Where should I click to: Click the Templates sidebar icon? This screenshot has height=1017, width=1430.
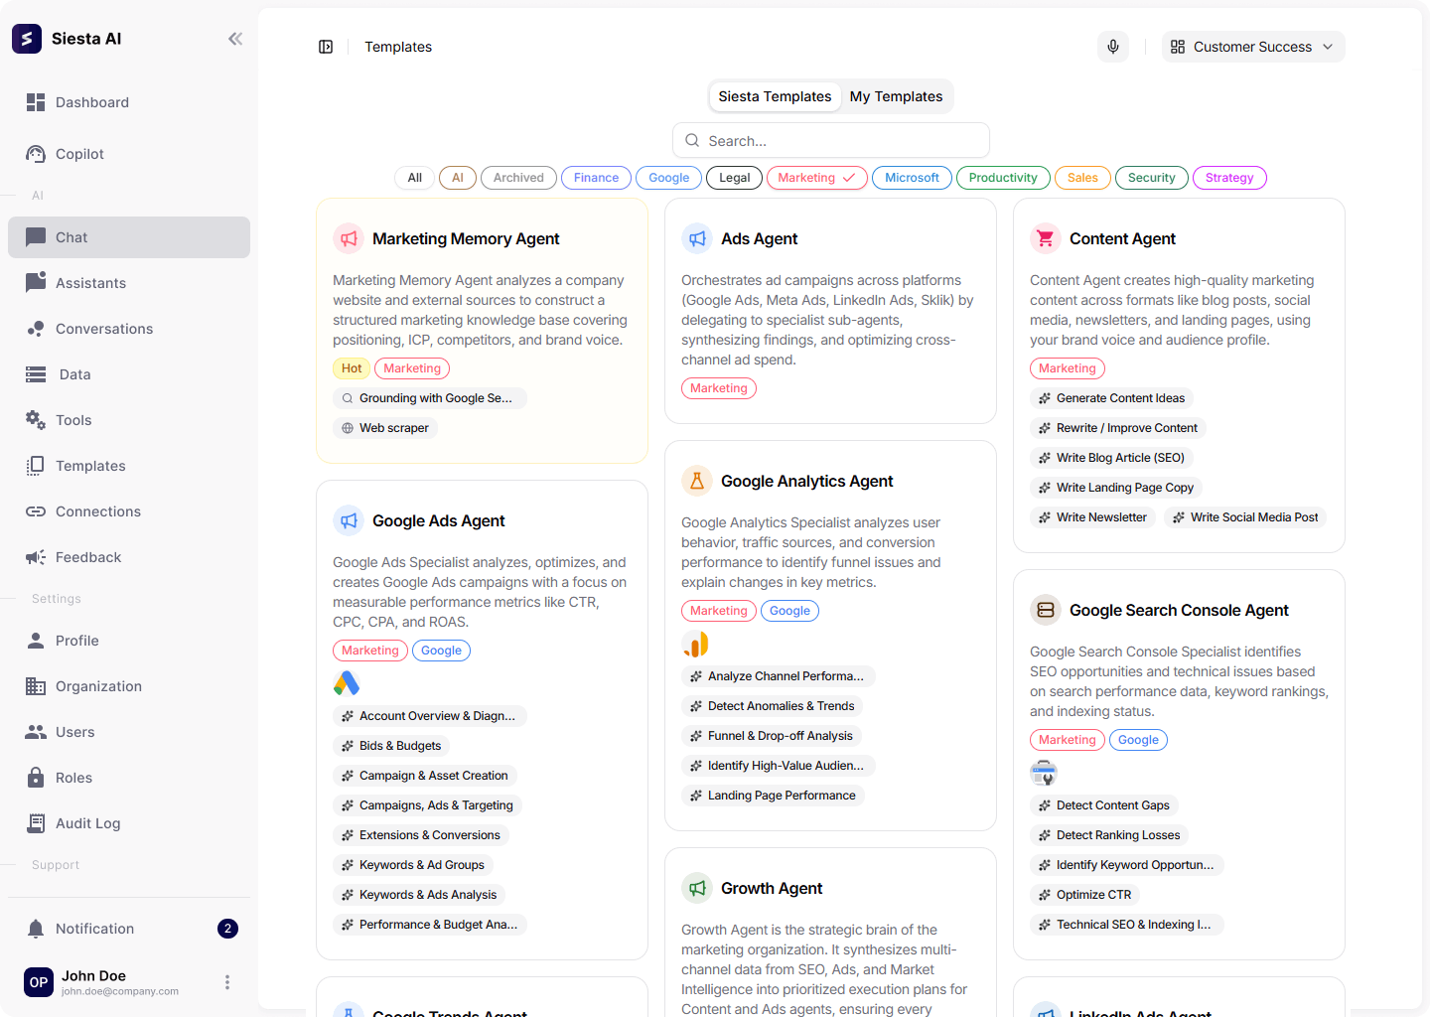[36, 466]
